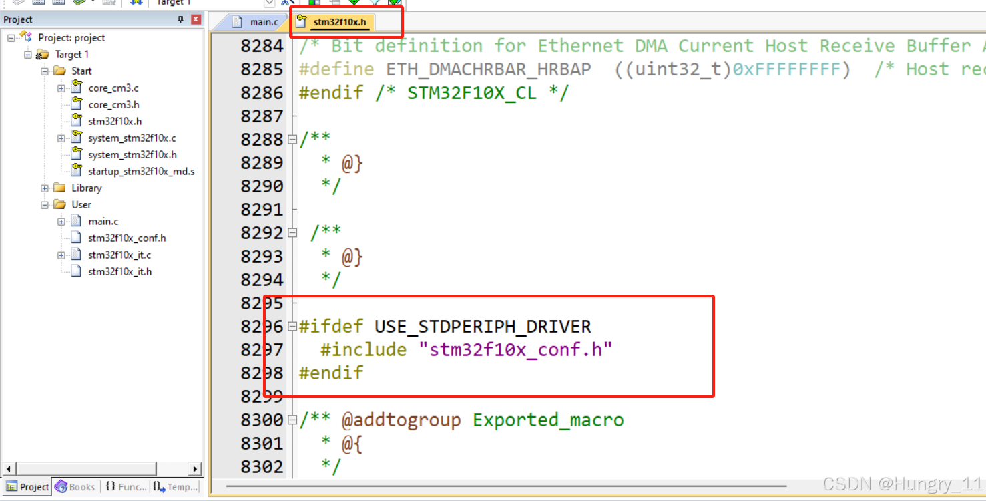
Task: Fold the #ifdef block at line 8296
Action: [292, 327]
